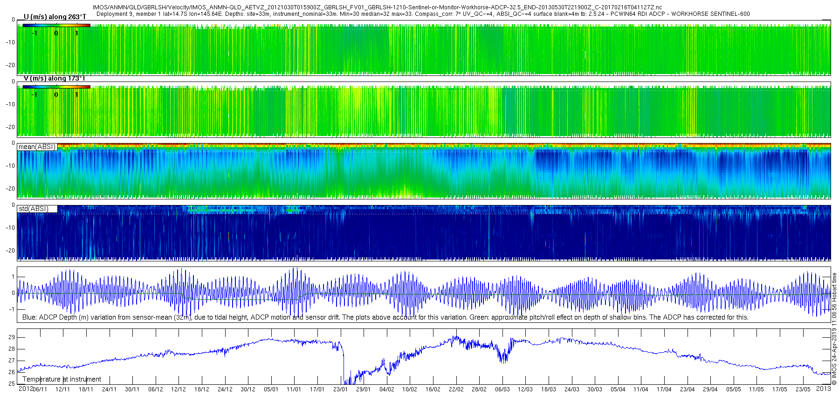Screen dimensions: 839x396
Task: Click the 23/01 date tick label
Action: 340,389
